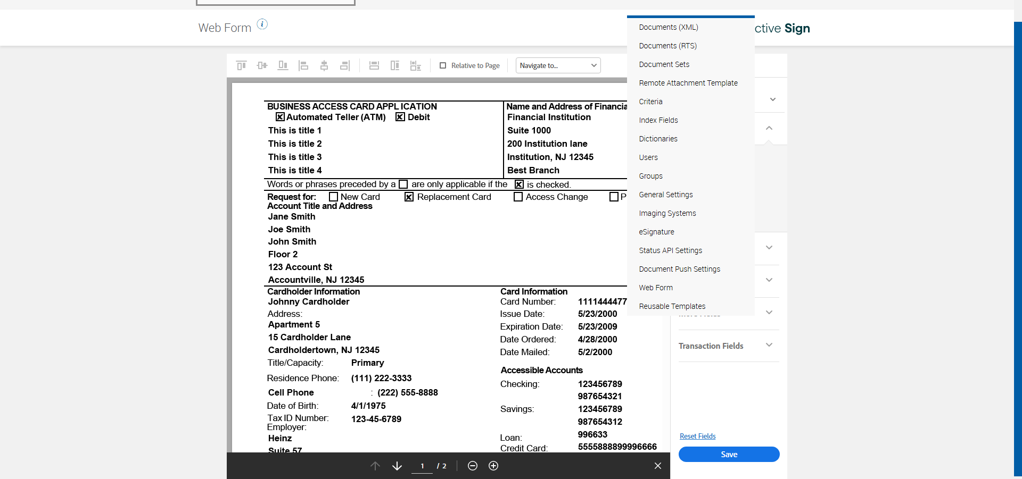Click the align bottom edges icon
This screenshot has width=1022, height=479.
[283, 65]
